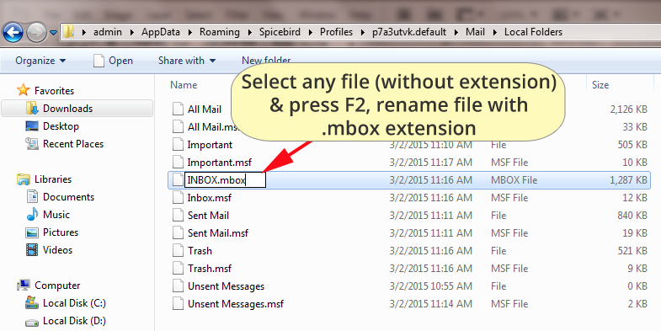Select the Trash file

[200, 251]
